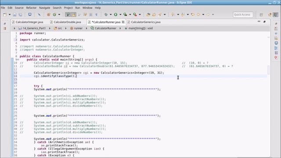This screenshot has width=281, height=158.
Task: Click the Save All icon
Action: [x=21, y=14]
